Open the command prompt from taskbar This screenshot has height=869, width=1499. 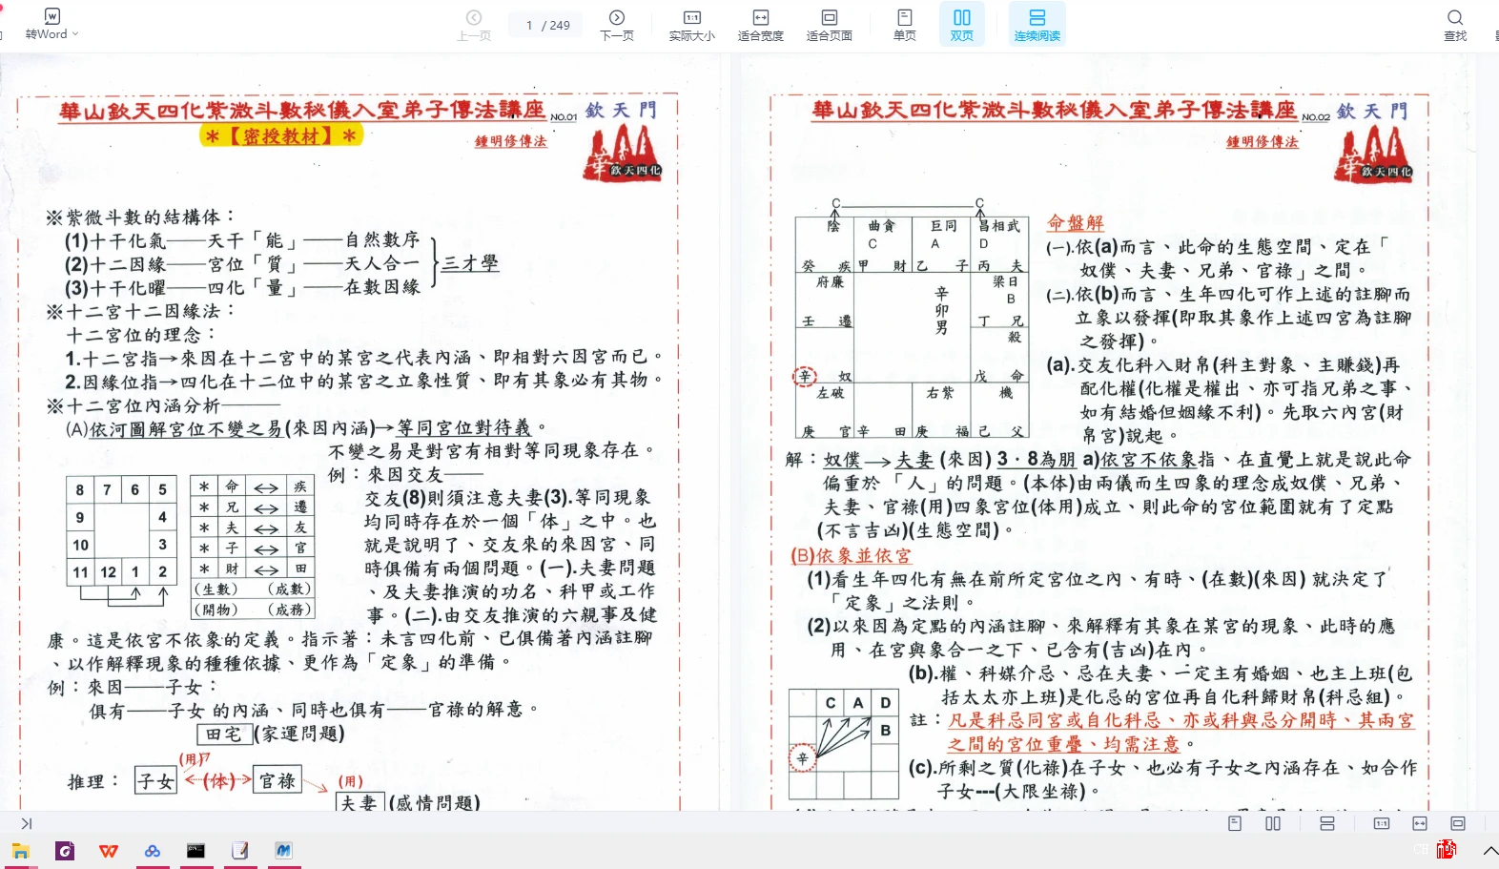point(195,851)
